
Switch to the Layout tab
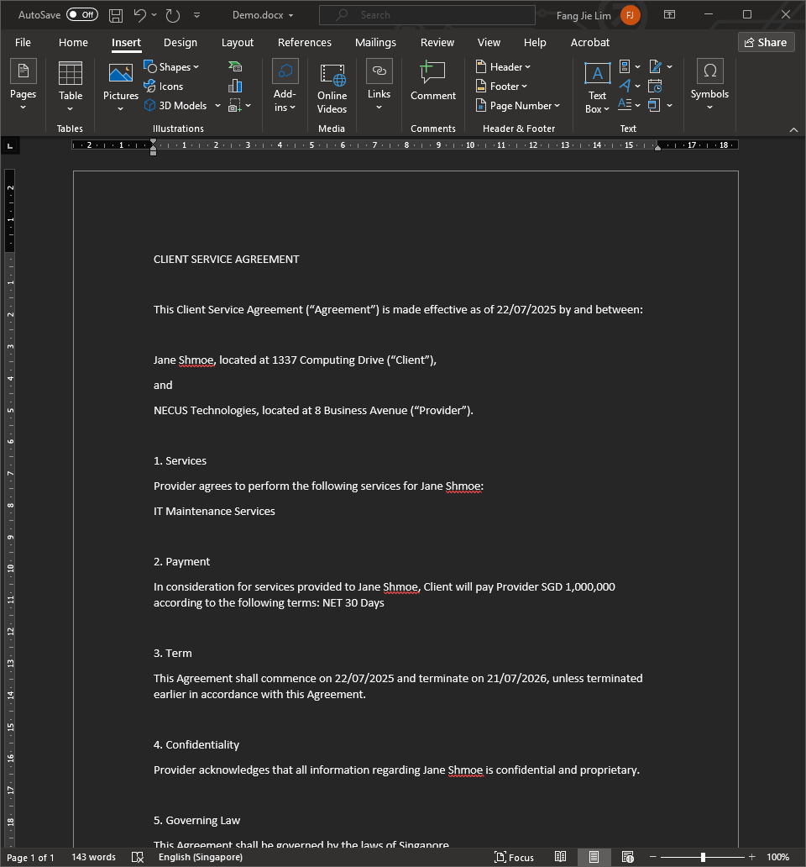coord(238,43)
